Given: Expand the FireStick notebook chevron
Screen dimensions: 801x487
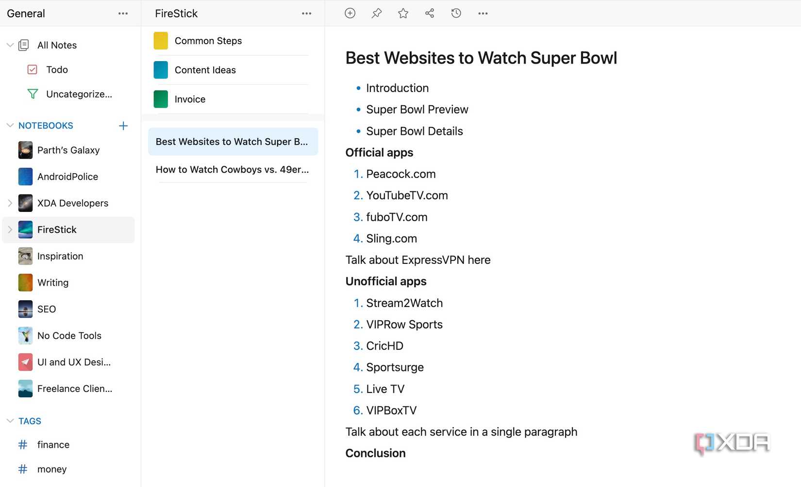Looking at the screenshot, I should coord(10,230).
